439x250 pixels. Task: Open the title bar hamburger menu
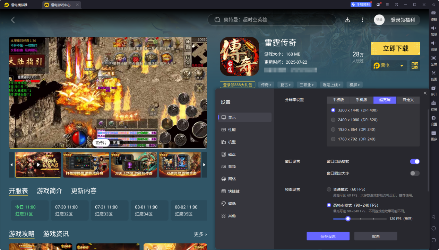[x=387, y=5]
